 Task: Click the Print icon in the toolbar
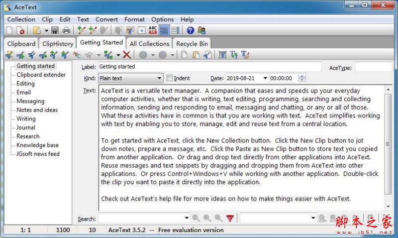point(66,30)
